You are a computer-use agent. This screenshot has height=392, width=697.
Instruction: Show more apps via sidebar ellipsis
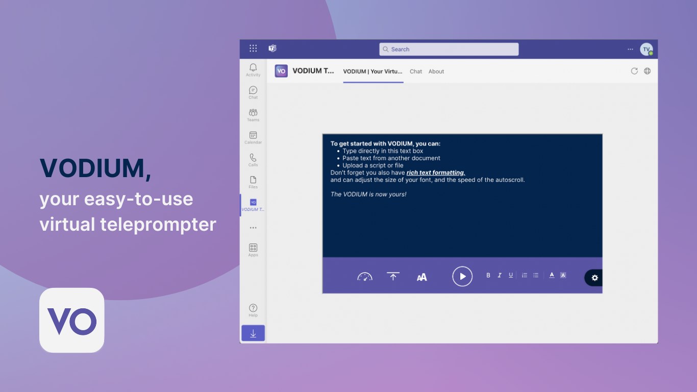tap(253, 228)
